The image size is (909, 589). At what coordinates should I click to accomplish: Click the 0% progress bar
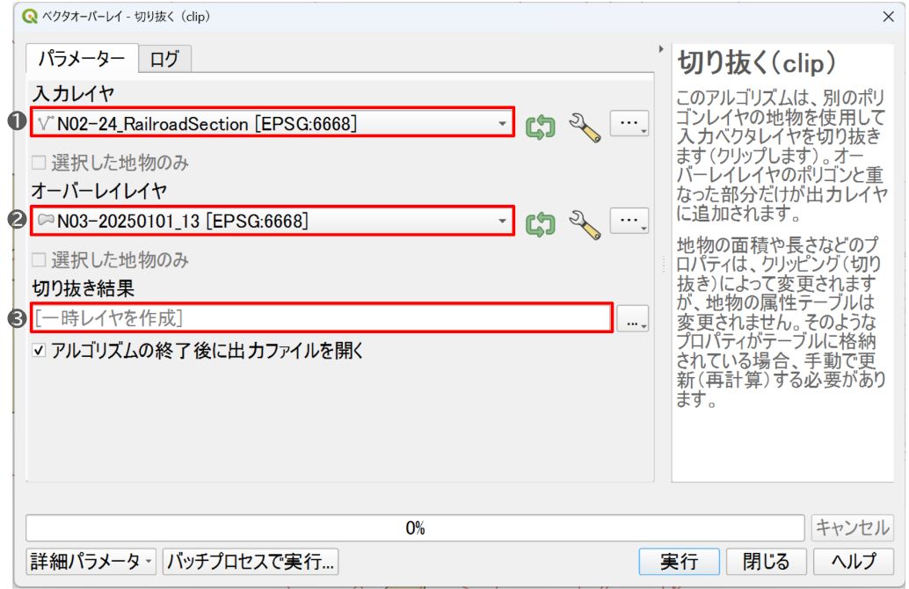pyautogui.click(x=415, y=528)
